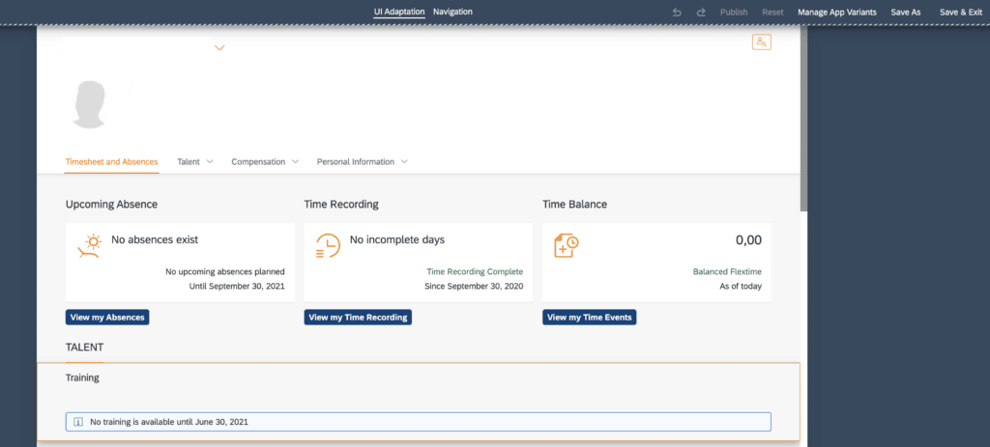Expand the Talent tab dropdown arrow
The height and width of the screenshot is (447, 990).
point(210,162)
